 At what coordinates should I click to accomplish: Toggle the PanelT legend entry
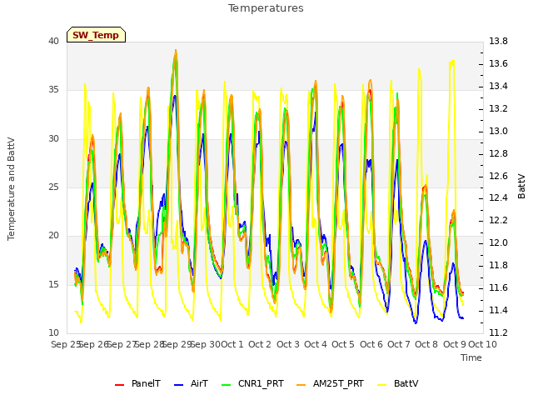(x=137, y=383)
